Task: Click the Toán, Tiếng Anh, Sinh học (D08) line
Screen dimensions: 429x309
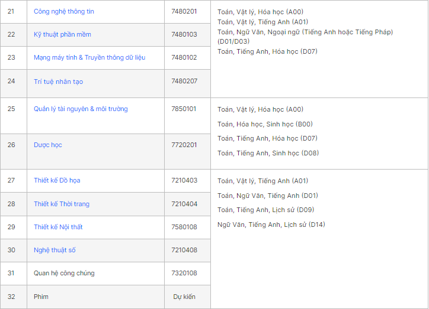Action: click(267, 154)
